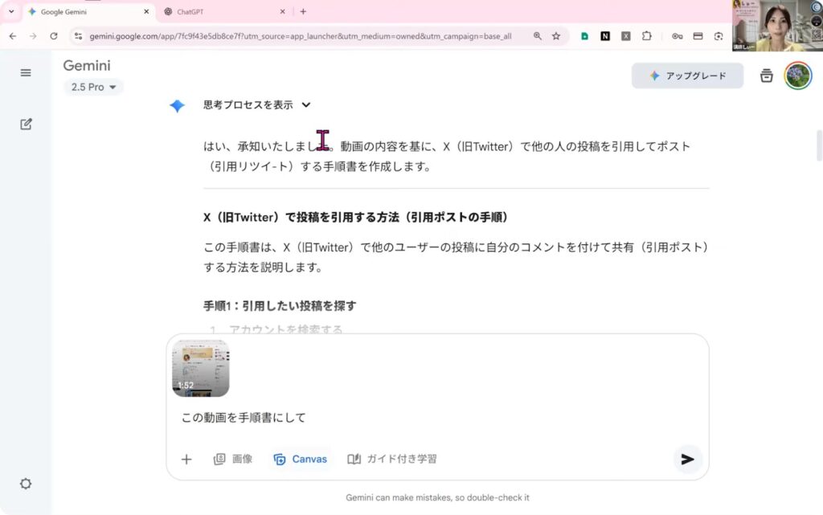This screenshot has height=515, width=823.
Task: Open a new browser tab
Action: tap(303, 11)
